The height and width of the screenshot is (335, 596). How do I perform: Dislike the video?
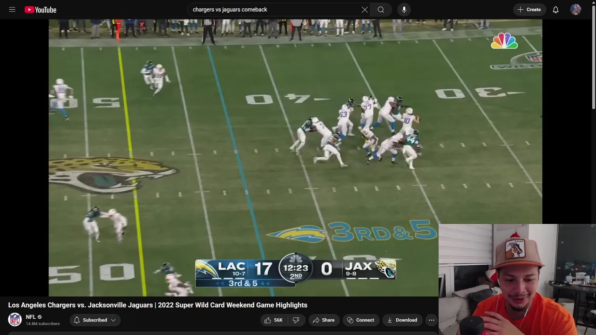click(x=296, y=320)
